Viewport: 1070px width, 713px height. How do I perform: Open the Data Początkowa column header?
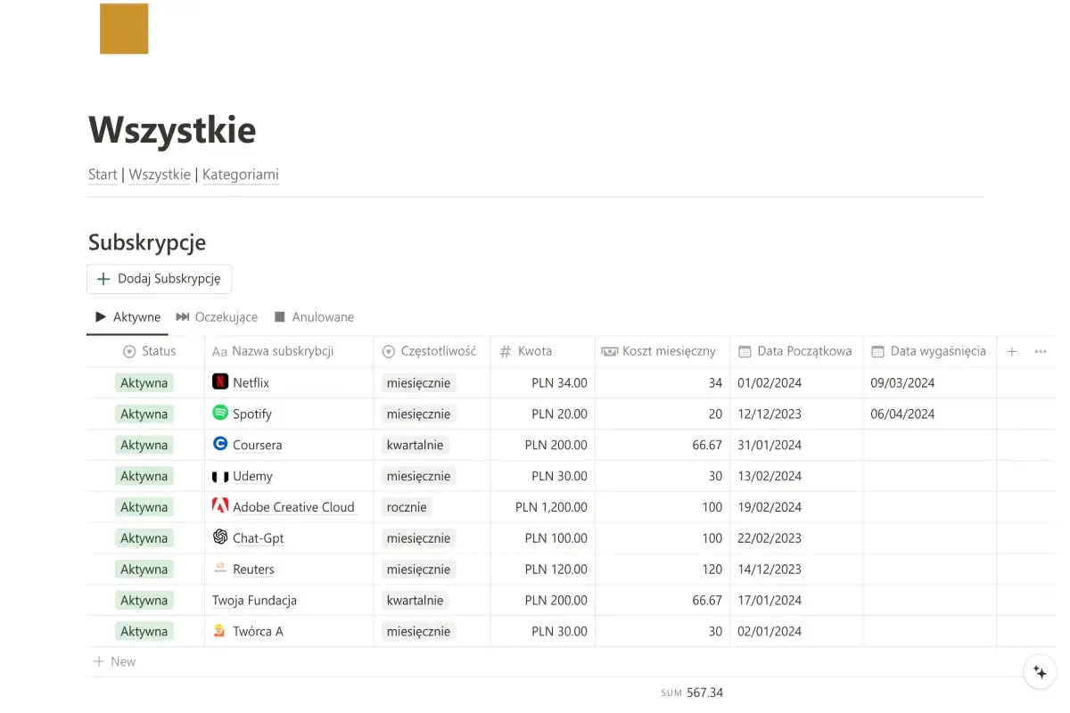tap(796, 351)
